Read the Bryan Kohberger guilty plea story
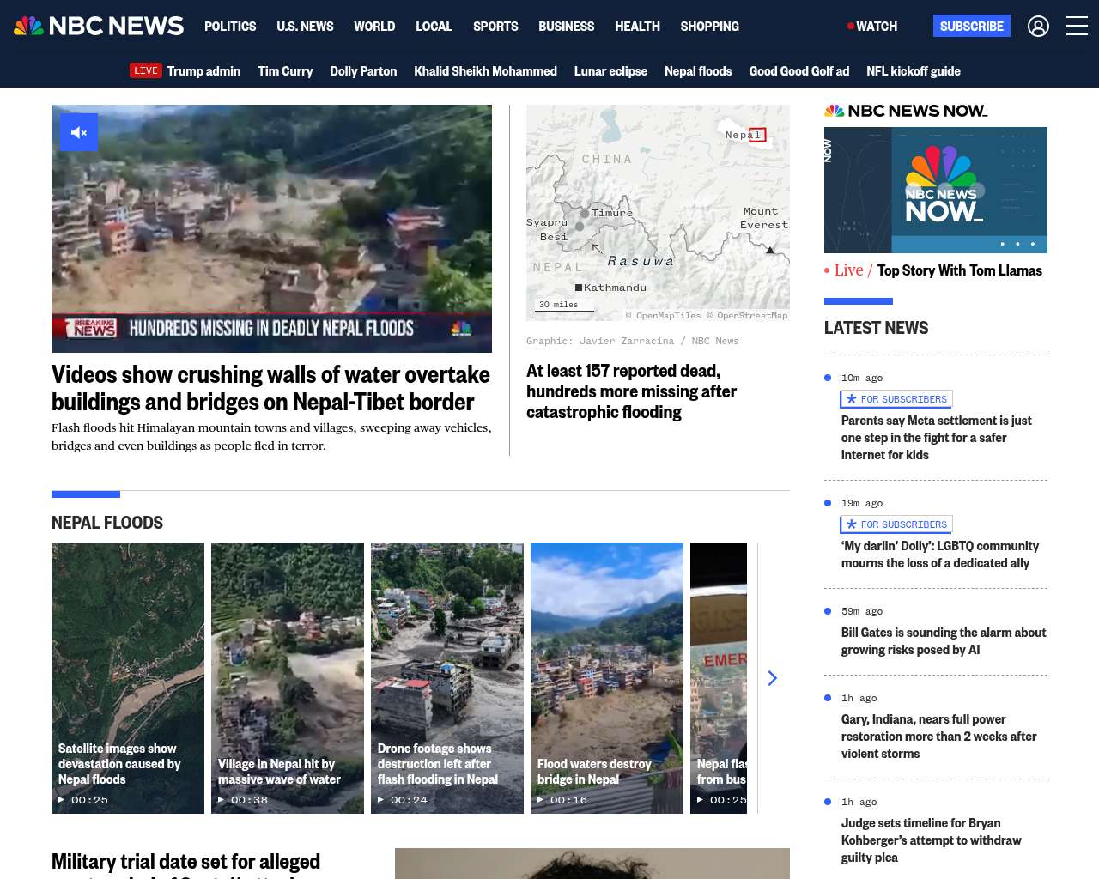Viewport: 1099px width, 879px height. coord(931,840)
